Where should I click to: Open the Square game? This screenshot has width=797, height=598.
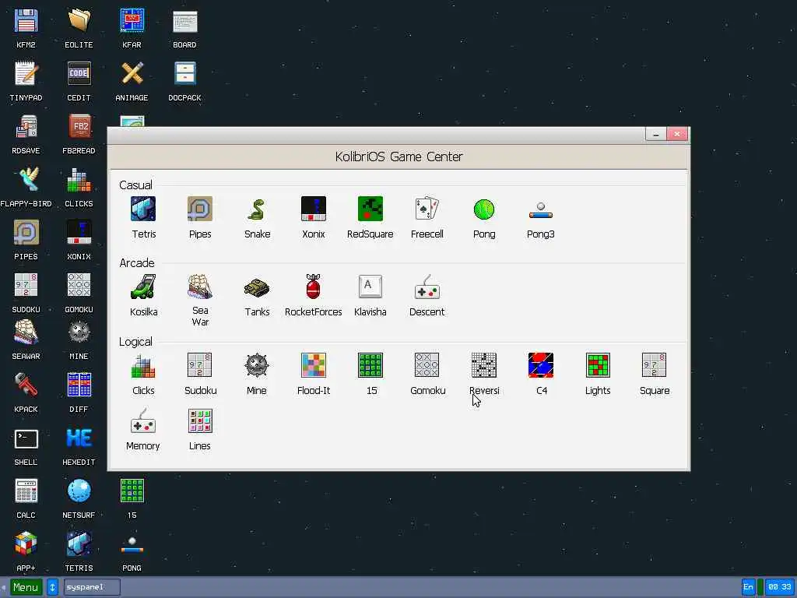pyautogui.click(x=654, y=366)
